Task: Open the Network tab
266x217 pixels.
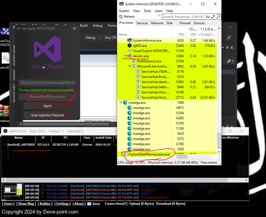Action: coord(157,23)
